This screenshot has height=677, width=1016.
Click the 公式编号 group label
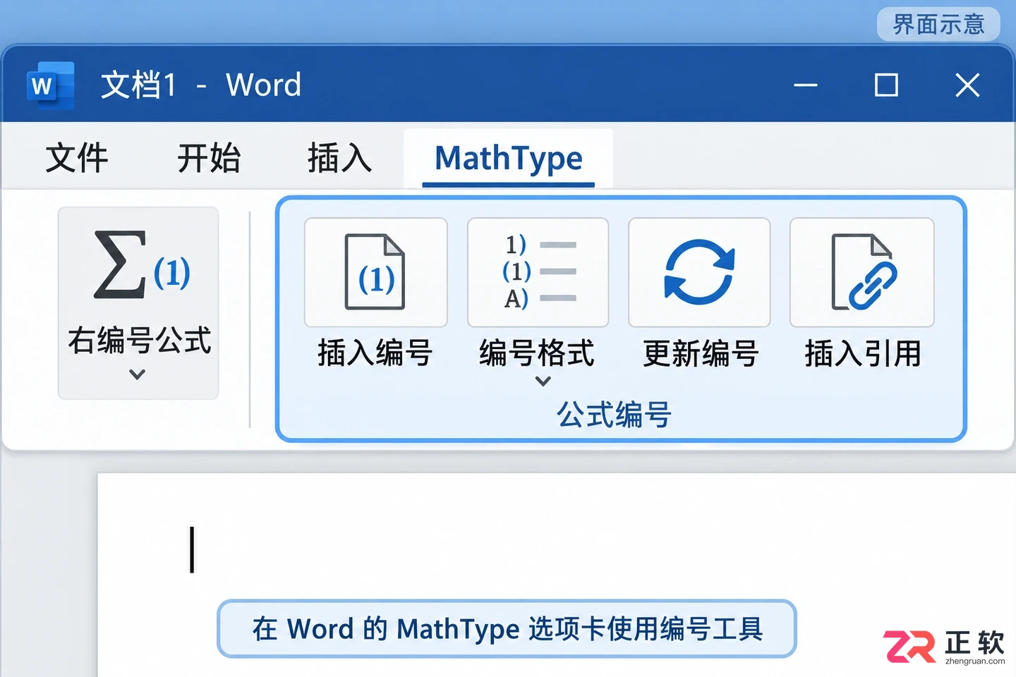coord(614,415)
